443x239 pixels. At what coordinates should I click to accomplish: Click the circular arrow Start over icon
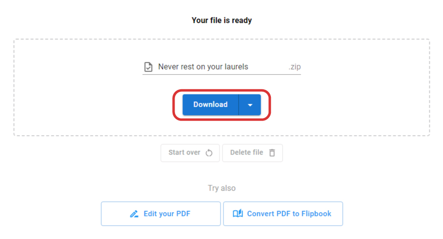[x=209, y=153]
